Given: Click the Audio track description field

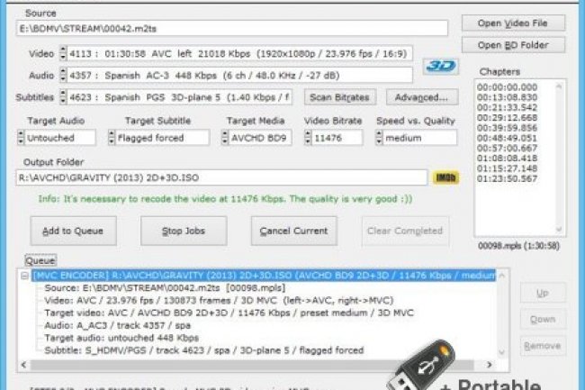Looking at the screenshot, I should (240, 76).
